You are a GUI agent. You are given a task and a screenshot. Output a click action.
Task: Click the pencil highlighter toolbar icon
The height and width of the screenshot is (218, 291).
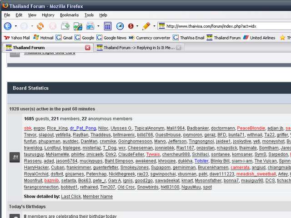(x=145, y=26)
